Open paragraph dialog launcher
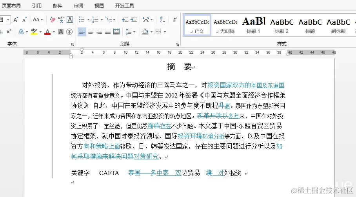The image size is (356, 197). (x=177, y=44)
